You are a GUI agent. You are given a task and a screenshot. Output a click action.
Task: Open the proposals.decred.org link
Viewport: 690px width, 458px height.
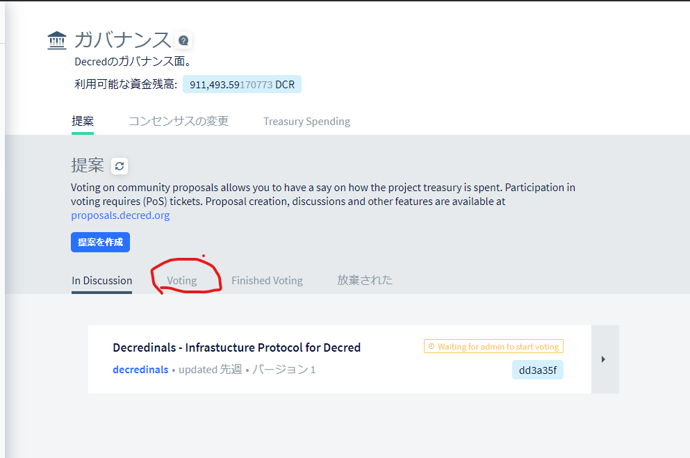click(x=120, y=215)
